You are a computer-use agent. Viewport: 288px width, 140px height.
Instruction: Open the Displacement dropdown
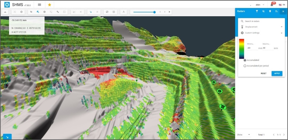(x=262, y=27)
